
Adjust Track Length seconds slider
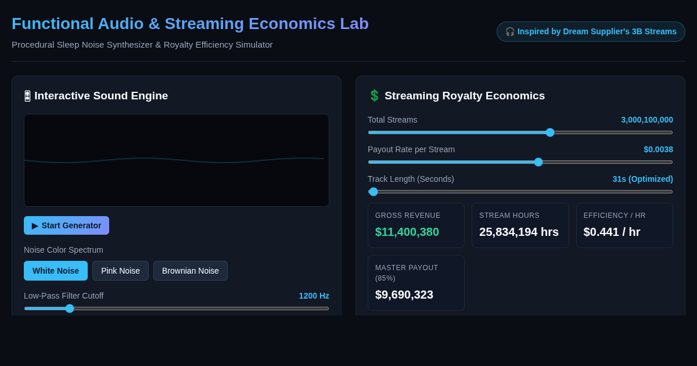point(520,192)
